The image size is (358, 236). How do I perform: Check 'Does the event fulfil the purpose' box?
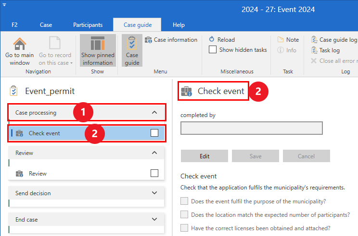[x=184, y=201]
